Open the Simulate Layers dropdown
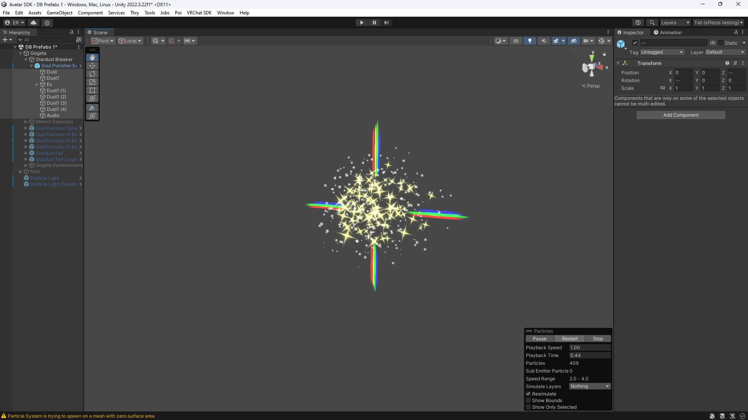748x420 pixels. [x=589, y=386]
